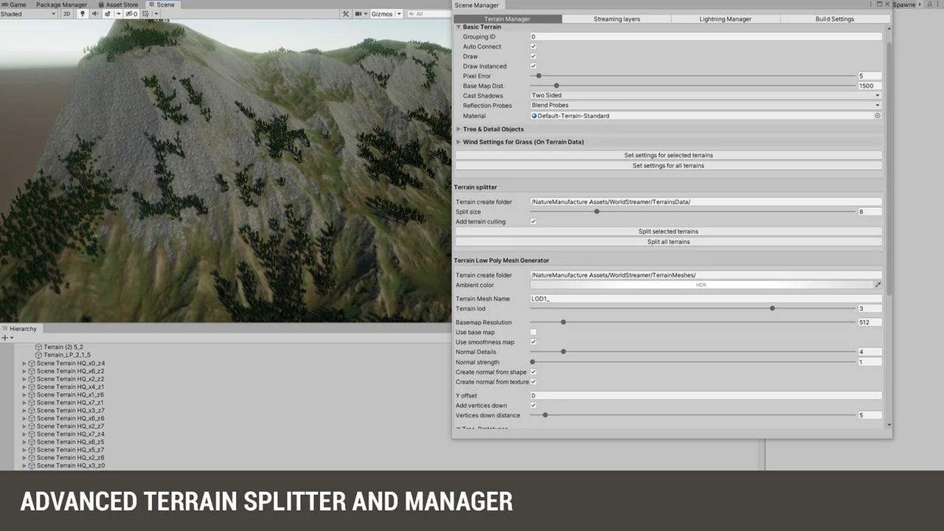944x531 pixels.
Task: Open the Cast Shadows dropdown
Action: 705,96
